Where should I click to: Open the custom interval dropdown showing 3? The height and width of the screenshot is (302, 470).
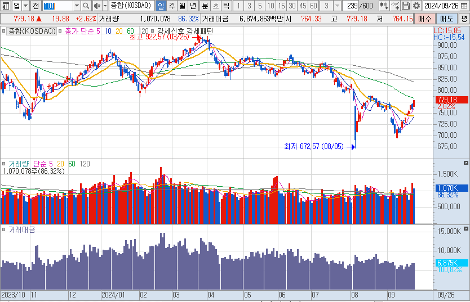337,6
